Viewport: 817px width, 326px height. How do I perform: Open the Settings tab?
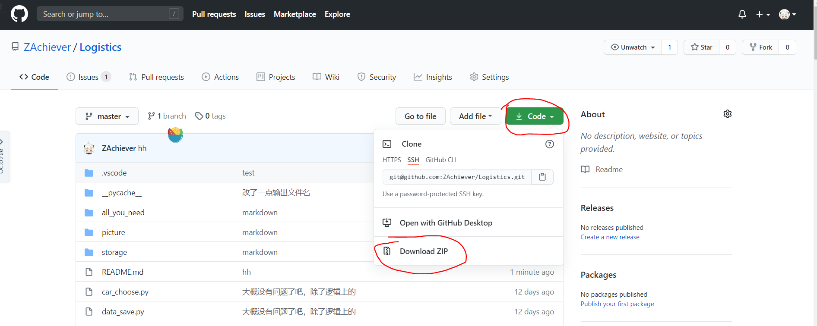click(x=489, y=77)
